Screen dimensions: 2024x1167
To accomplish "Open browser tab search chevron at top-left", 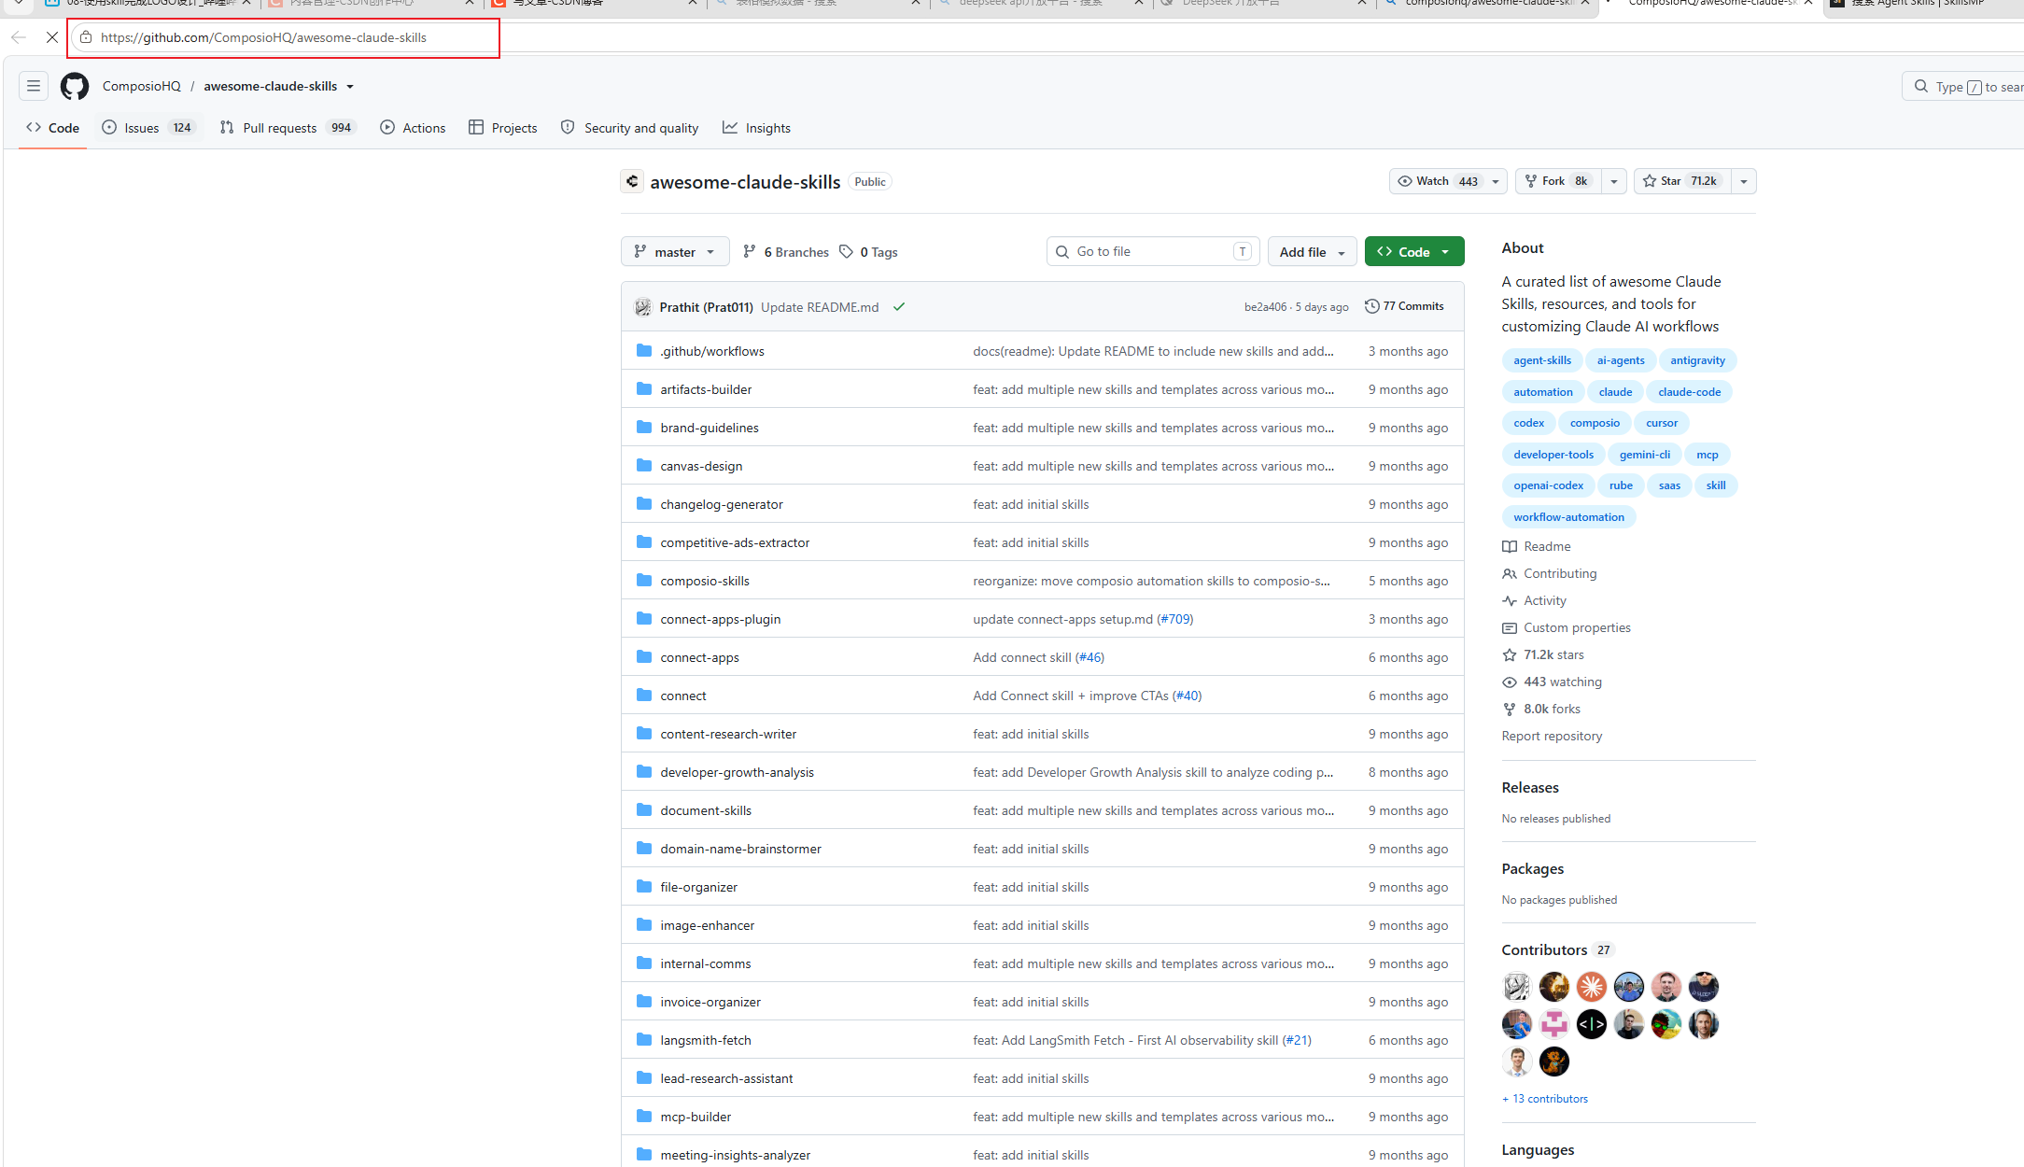I will [x=19, y=4].
